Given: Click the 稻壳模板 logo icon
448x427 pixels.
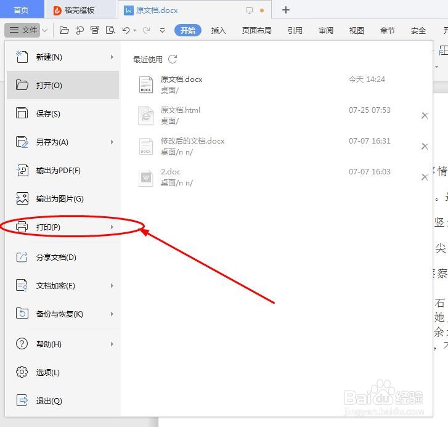Looking at the screenshot, I should click(x=57, y=10).
